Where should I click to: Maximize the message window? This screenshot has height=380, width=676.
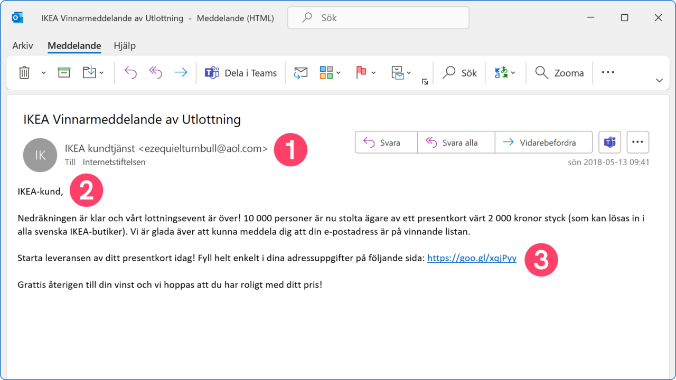[x=624, y=18]
